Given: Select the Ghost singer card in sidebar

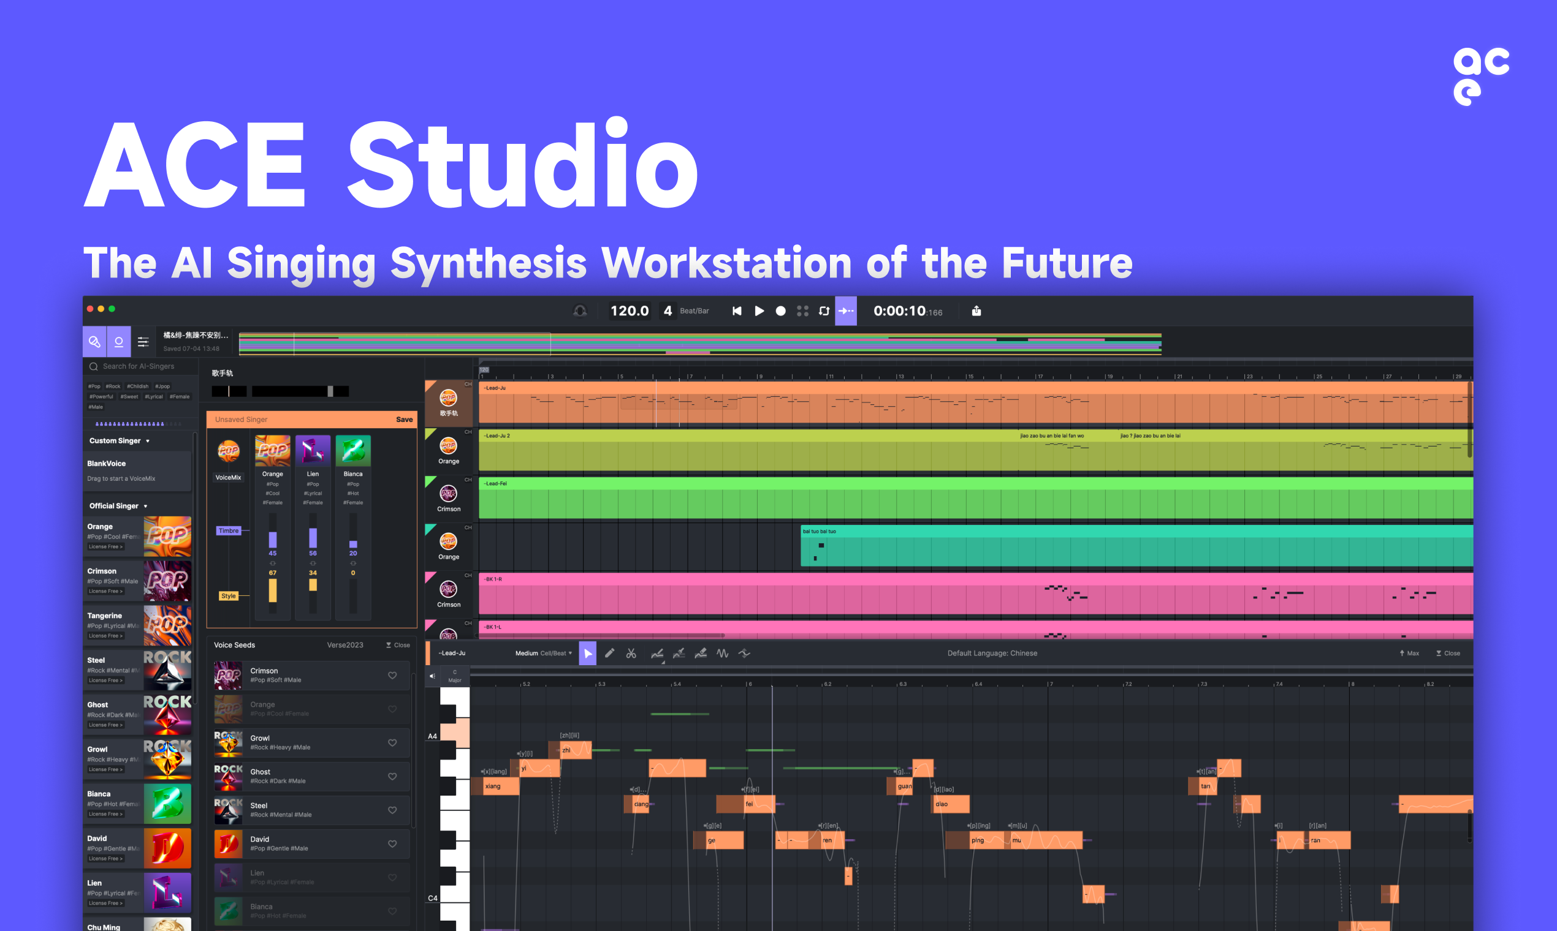Looking at the screenshot, I should point(137,715).
